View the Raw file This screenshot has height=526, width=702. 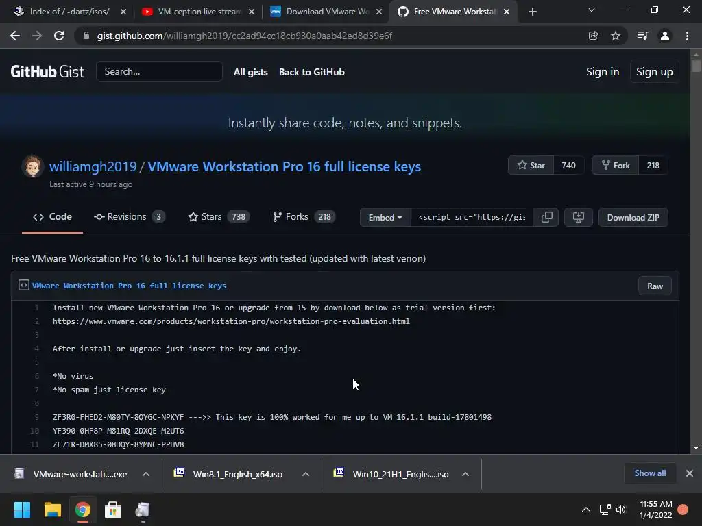click(x=655, y=286)
